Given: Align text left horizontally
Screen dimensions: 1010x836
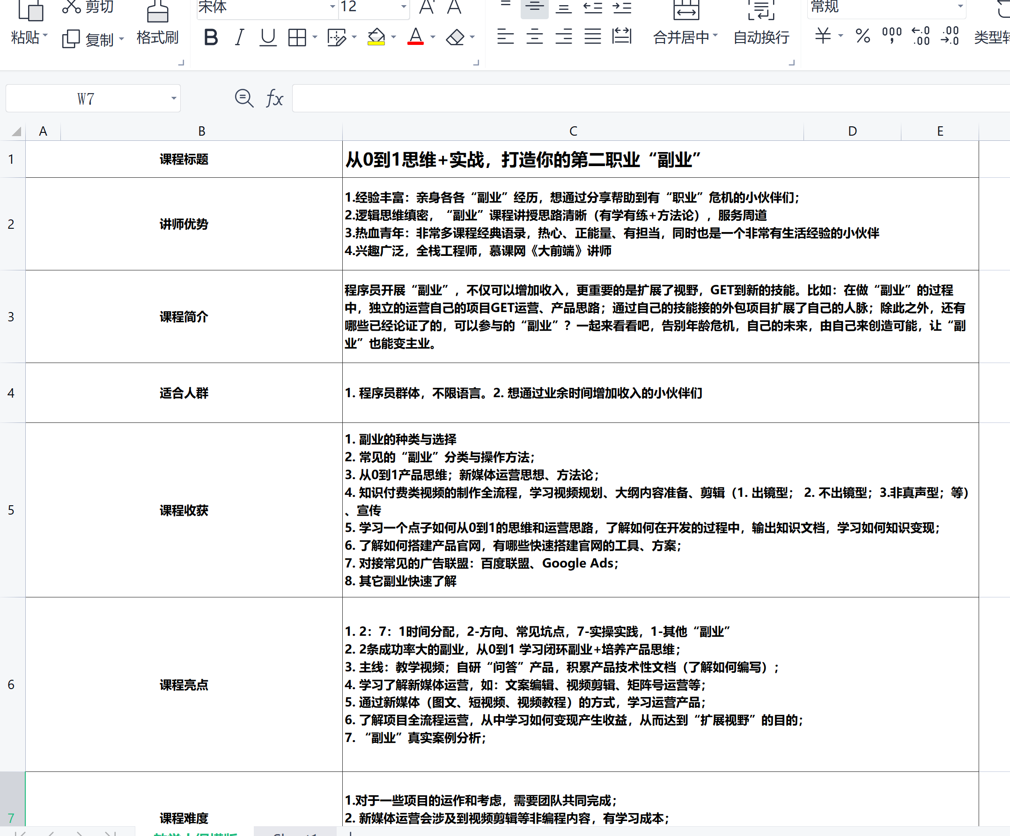Looking at the screenshot, I should point(506,36).
